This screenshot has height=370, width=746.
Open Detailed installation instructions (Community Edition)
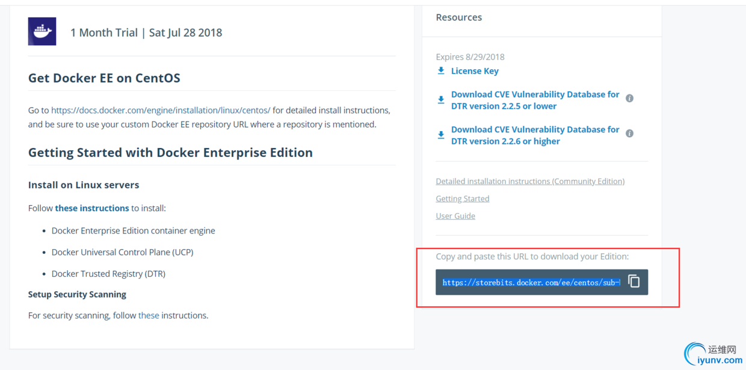pyautogui.click(x=530, y=181)
